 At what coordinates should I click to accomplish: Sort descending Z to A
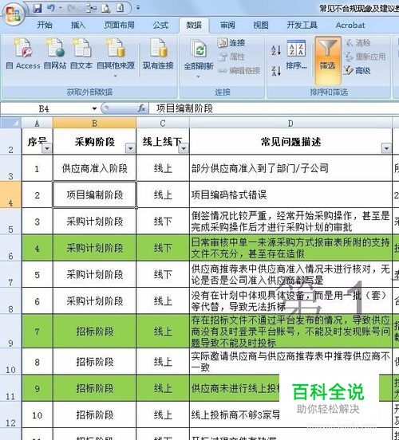(x=276, y=71)
